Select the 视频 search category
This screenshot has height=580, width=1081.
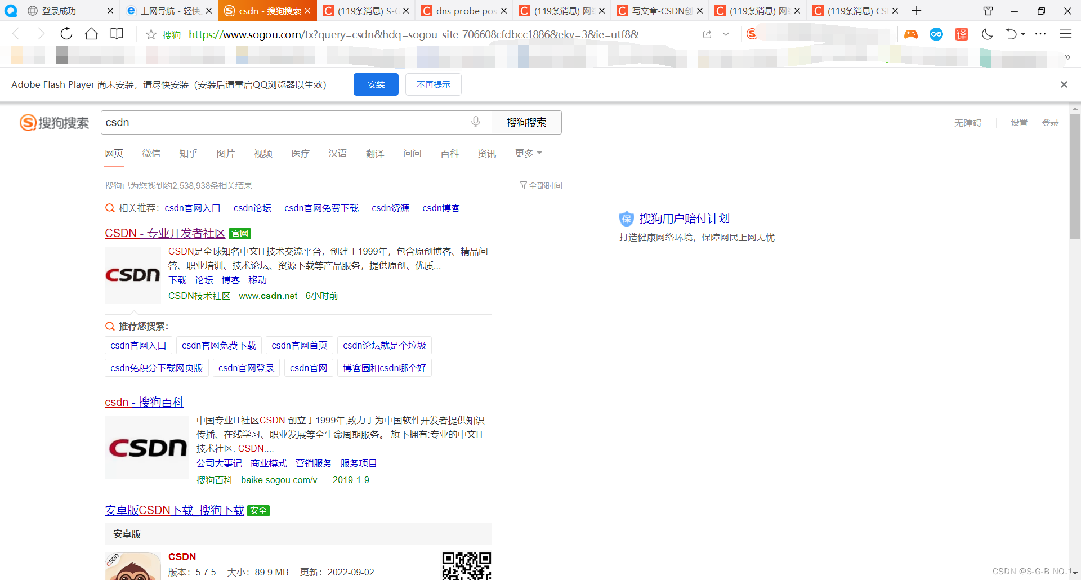263,153
